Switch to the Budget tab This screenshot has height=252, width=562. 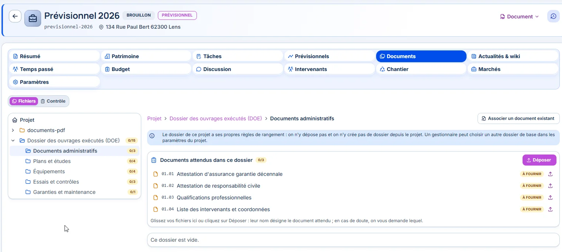(x=146, y=69)
